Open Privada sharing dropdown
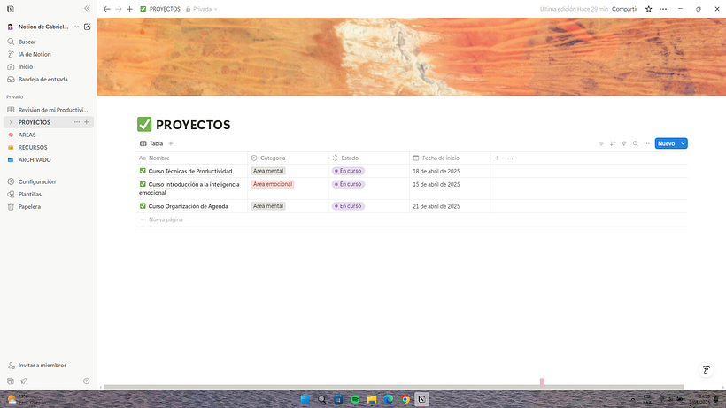The image size is (726, 408). pos(201,9)
